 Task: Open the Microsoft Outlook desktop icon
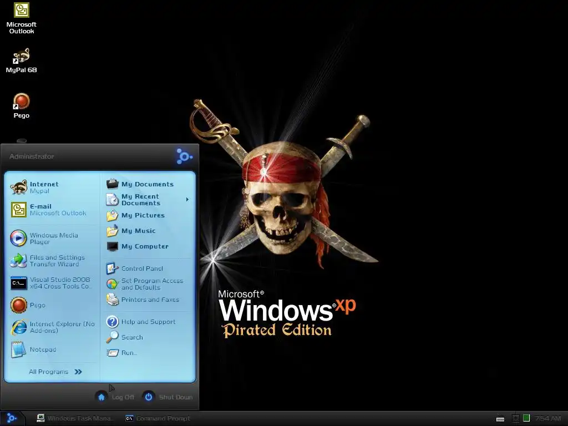(x=22, y=18)
